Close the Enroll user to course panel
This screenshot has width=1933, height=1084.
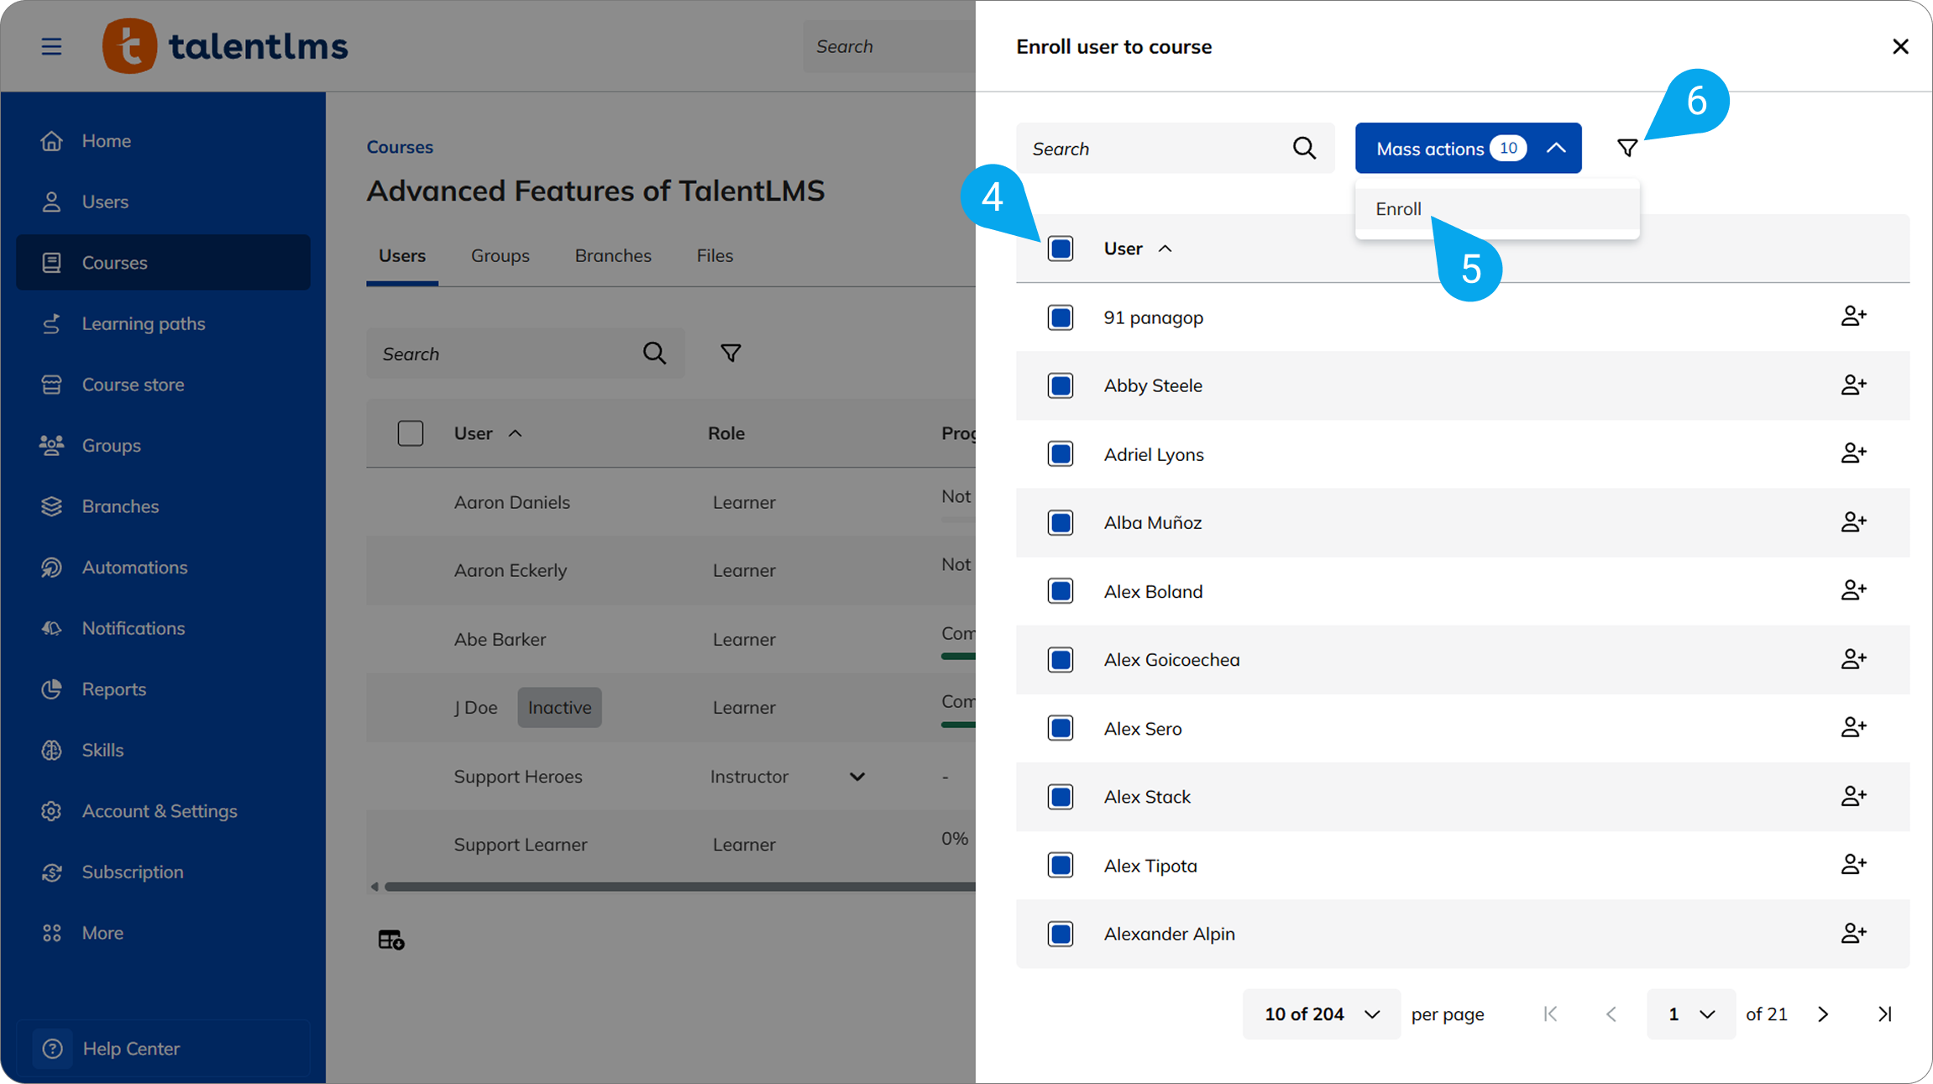coord(1900,46)
